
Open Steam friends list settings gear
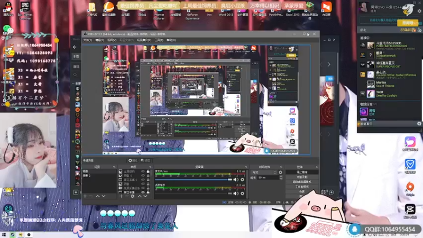(x=419, y=11)
